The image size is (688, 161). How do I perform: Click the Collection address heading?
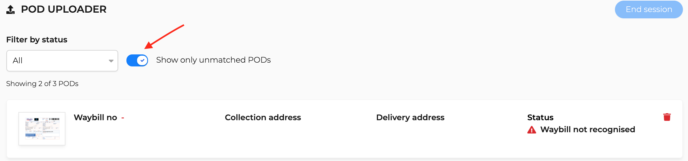point(263,117)
